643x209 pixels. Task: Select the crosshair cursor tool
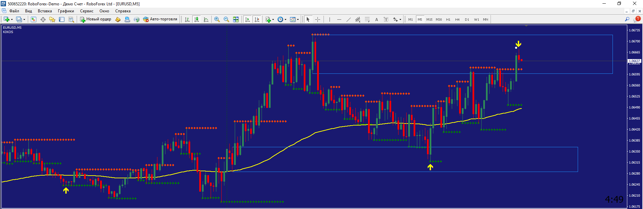click(x=317, y=19)
